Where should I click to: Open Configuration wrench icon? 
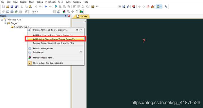166,7
